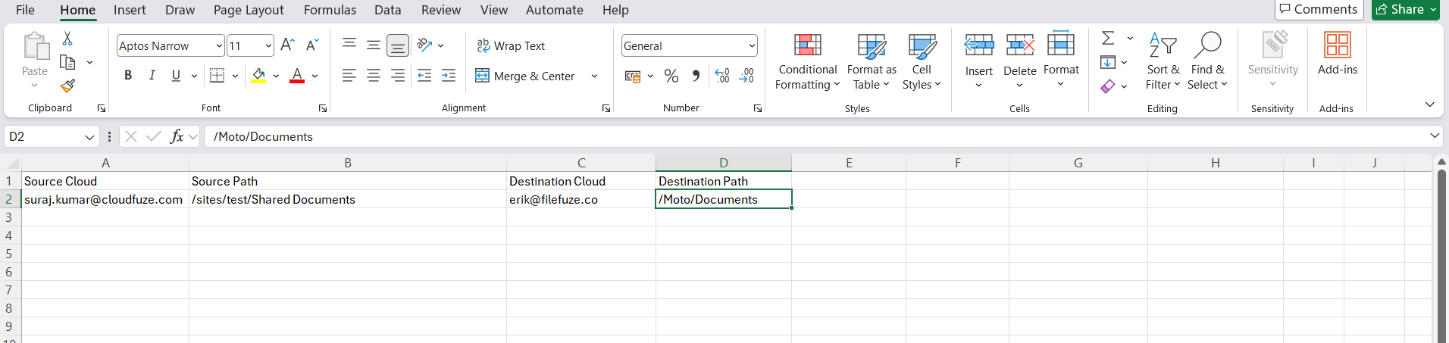
Task: Click the Paste clipboard icon
Action: 35,45
